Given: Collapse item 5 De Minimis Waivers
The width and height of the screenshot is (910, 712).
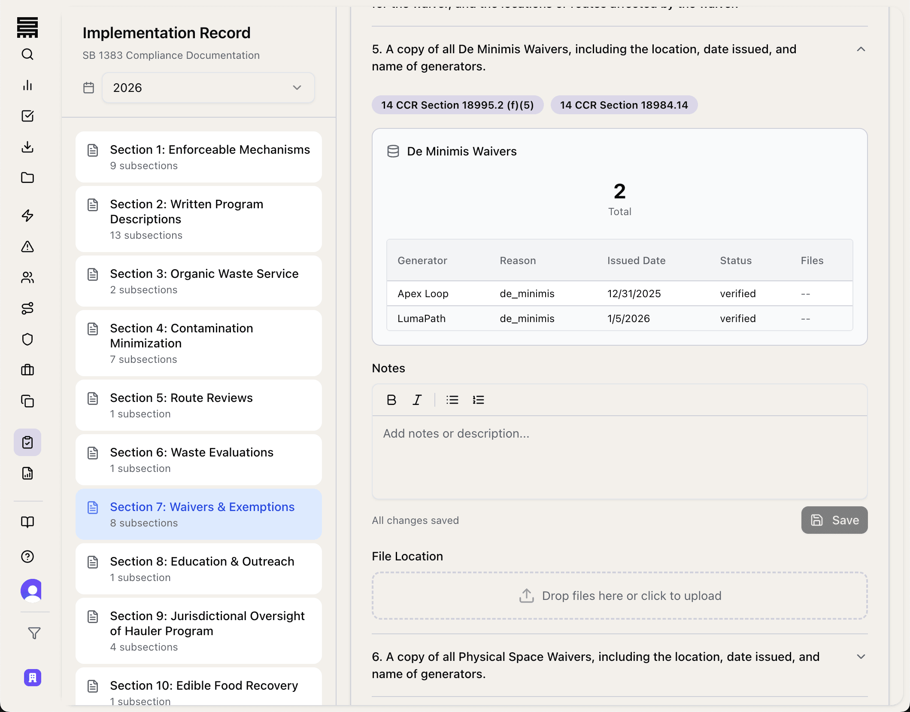Looking at the screenshot, I should (861, 49).
